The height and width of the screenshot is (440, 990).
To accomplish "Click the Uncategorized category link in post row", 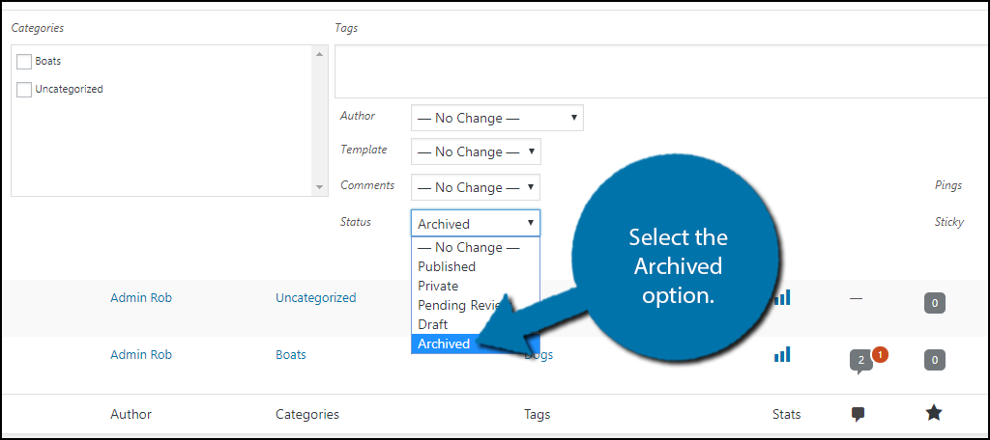I will (x=315, y=297).
